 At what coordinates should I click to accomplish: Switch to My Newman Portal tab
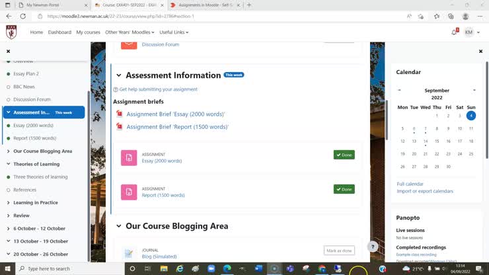[52, 5]
